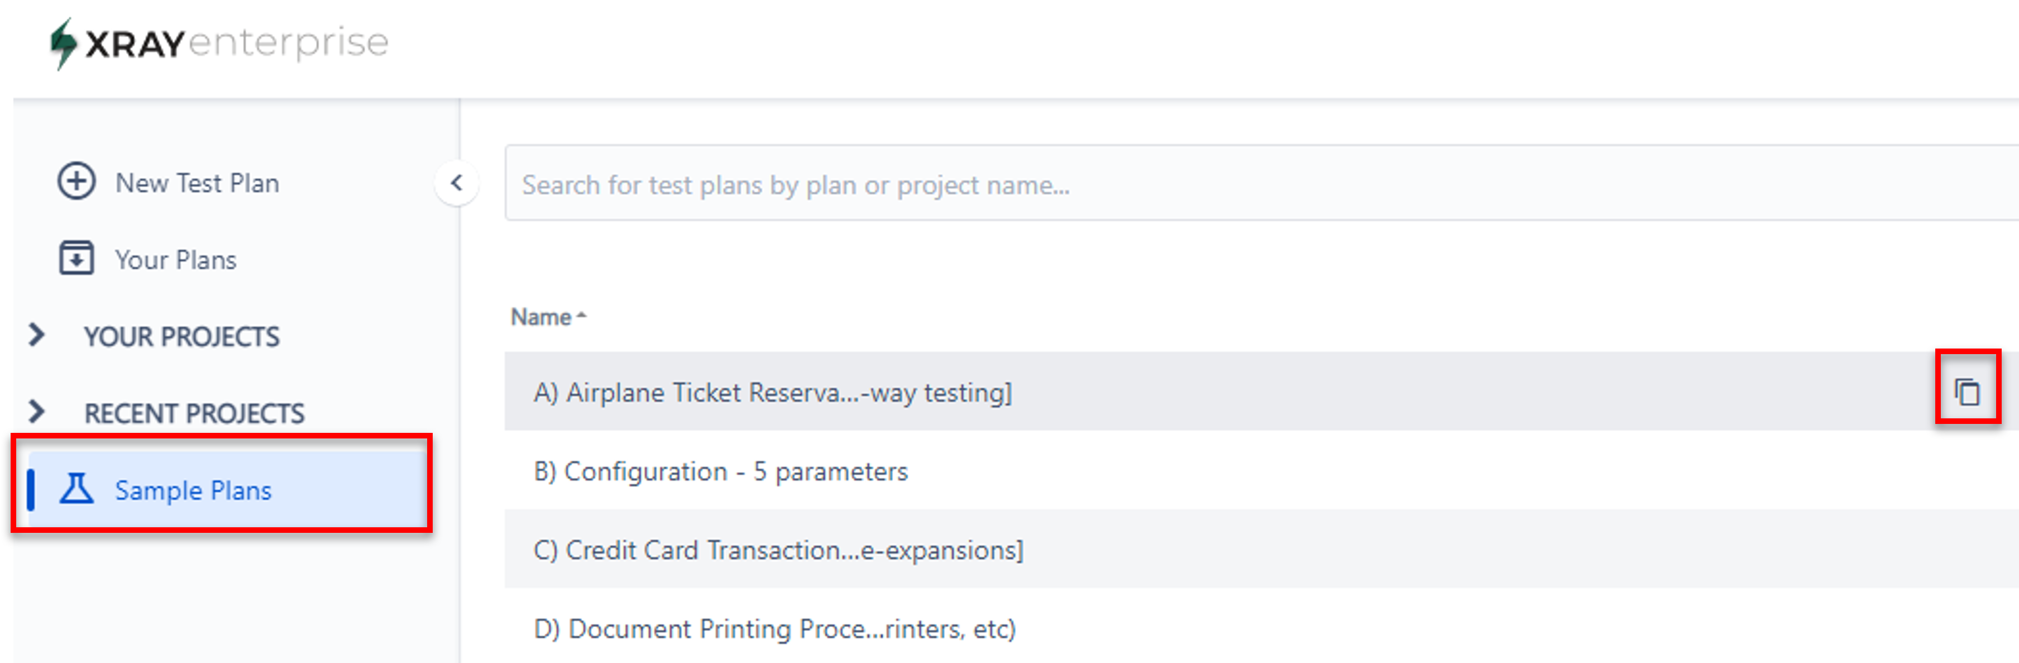Go to Your Plans in sidebar
This screenshot has width=2019, height=663.
pyautogui.click(x=175, y=260)
